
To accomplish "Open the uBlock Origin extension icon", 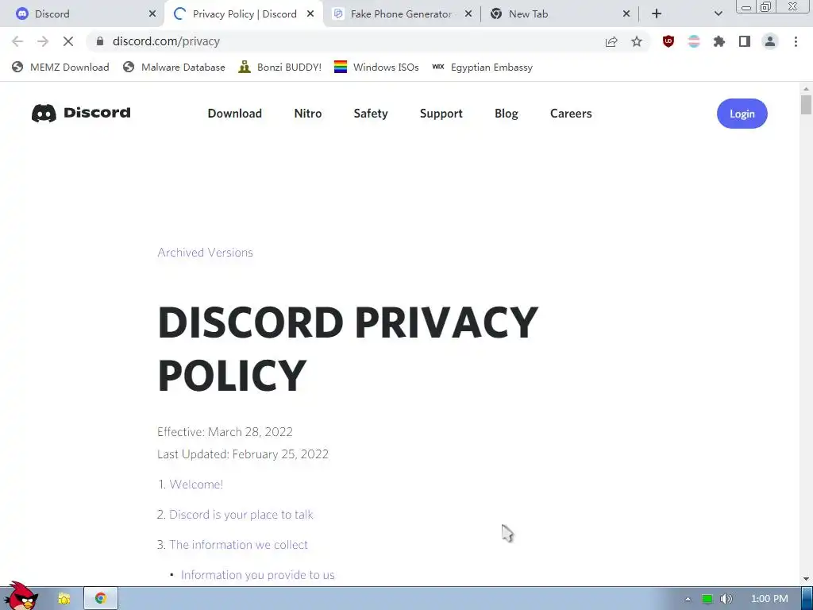I will pyautogui.click(x=669, y=41).
